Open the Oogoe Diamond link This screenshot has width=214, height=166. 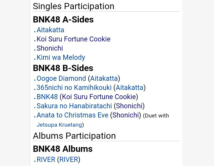tap(61, 78)
